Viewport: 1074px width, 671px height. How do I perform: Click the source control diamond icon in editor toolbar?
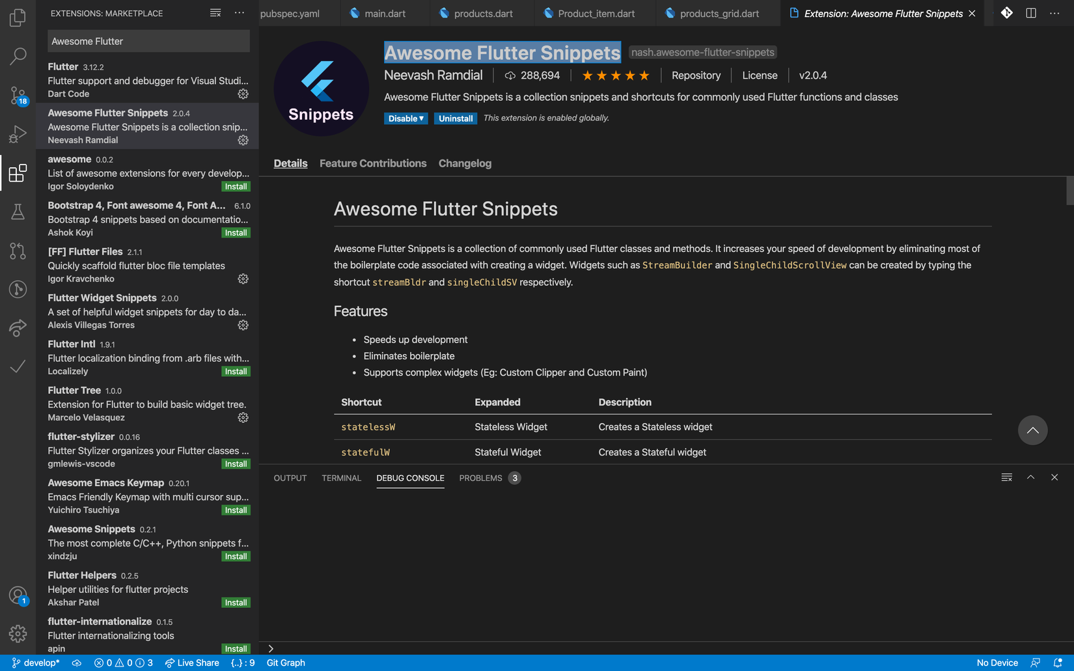[x=1007, y=13]
